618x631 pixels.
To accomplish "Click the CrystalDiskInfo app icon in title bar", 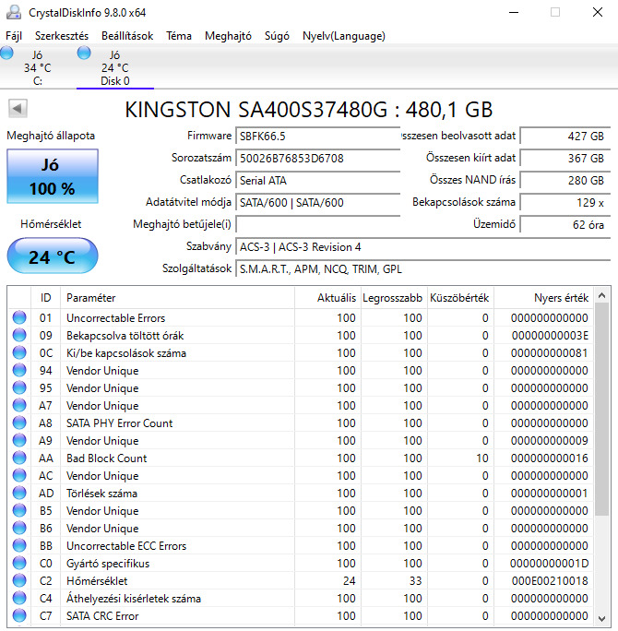I will pyautogui.click(x=13, y=13).
